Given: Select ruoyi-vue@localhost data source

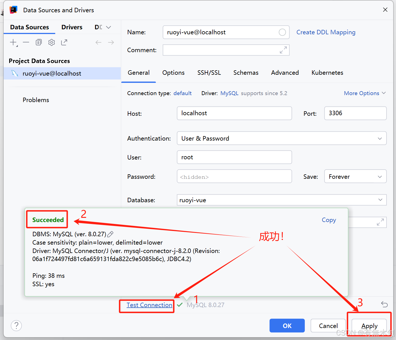Looking at the screenshot, I should point(62,73).
